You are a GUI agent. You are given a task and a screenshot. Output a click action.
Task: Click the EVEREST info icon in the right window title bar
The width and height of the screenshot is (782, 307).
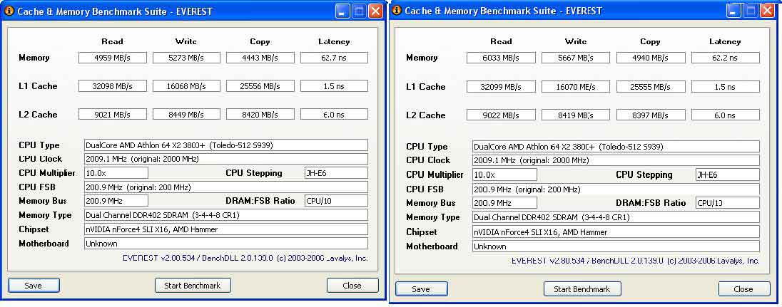pos(397,11)
